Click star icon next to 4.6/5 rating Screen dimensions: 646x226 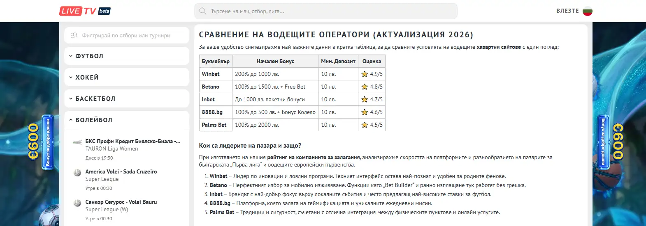(x=365, y=112)
